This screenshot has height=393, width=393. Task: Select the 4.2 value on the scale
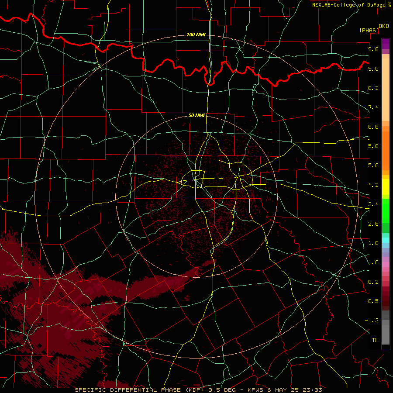coord(373,185)
